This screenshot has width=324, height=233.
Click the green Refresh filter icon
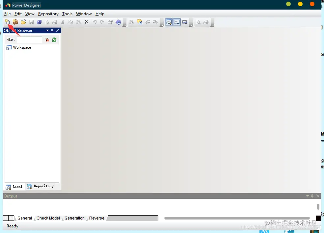click(54, 40)
